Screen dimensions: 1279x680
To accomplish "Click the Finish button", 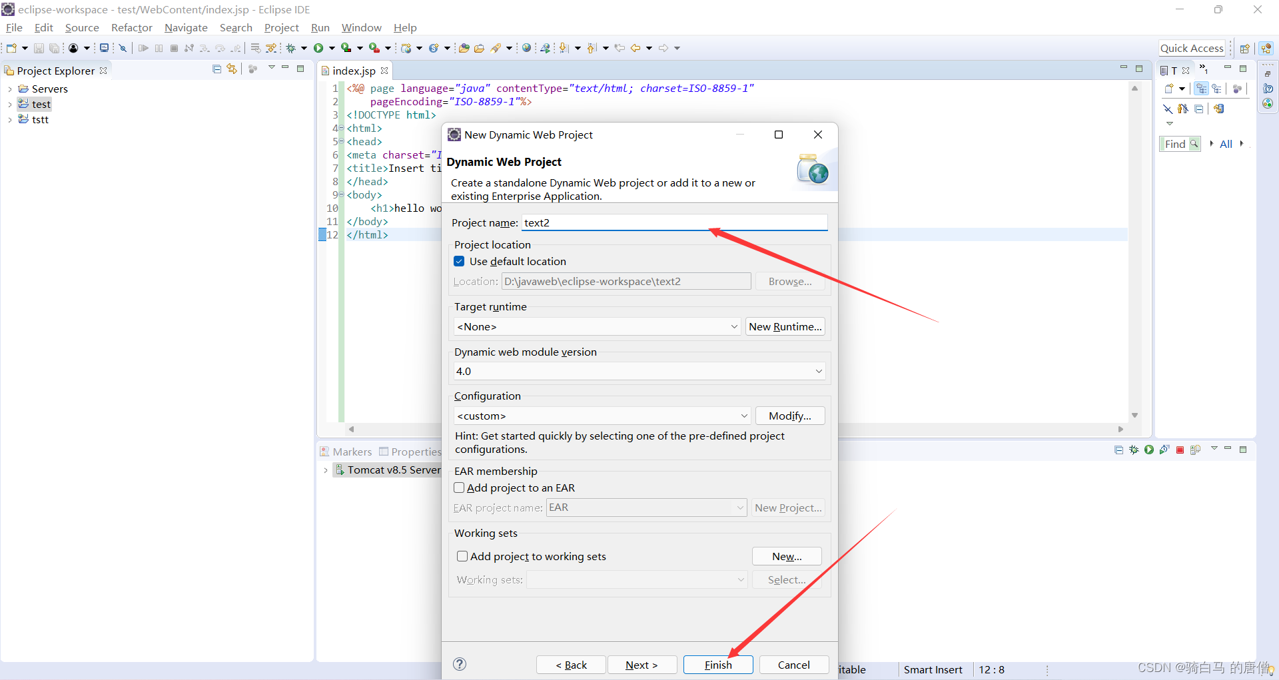I will pyautogui.click(x=718, y=665).
